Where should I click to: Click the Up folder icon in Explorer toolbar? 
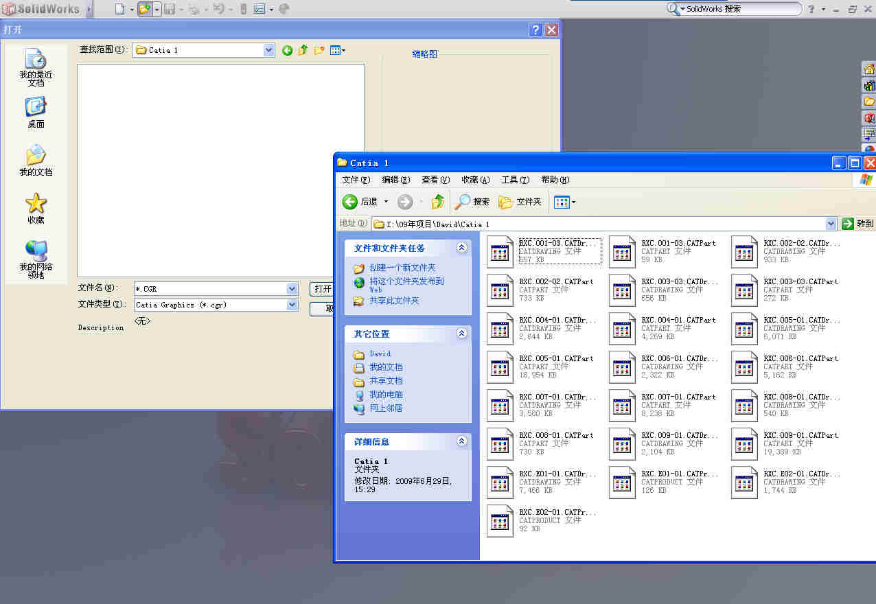click(x=437, y=202)
